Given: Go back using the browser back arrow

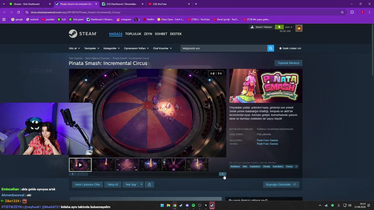Looking at the screenshot, I should (x=4, y=12).
